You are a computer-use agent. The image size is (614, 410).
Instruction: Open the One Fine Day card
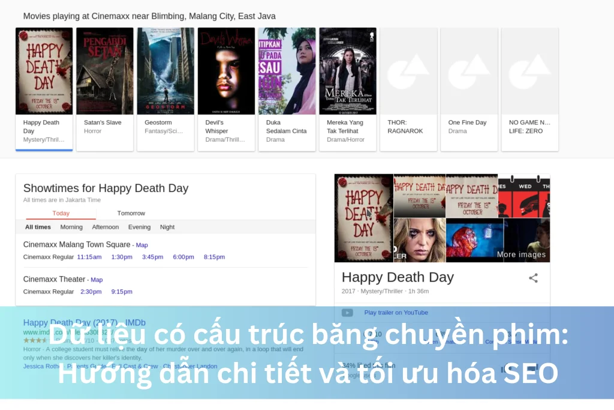pyautogui.click(x=469, y=89)
